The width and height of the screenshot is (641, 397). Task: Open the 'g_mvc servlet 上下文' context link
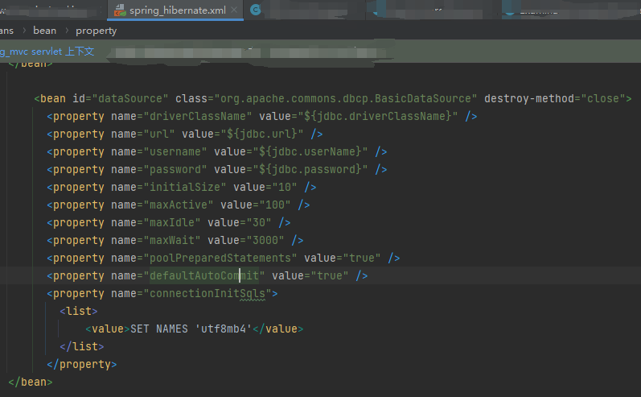coord(47,52)
